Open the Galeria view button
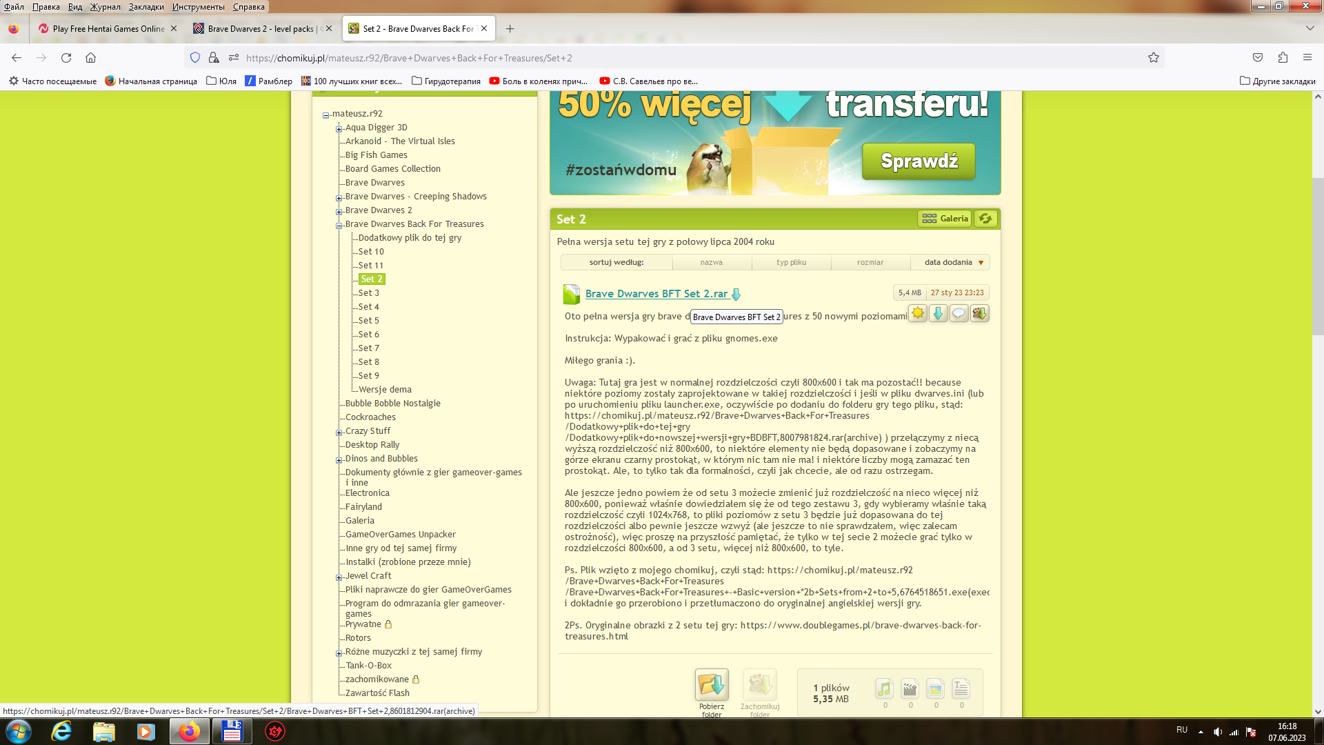The image size is (1324, 745). pos(945,219)
